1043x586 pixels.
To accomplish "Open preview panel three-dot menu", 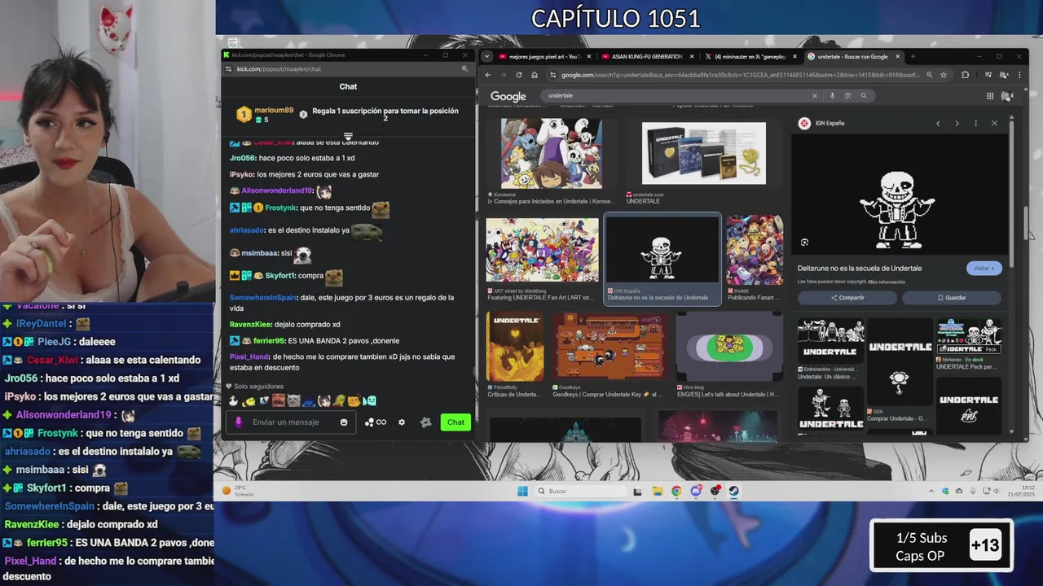I will tap(975, 123).
